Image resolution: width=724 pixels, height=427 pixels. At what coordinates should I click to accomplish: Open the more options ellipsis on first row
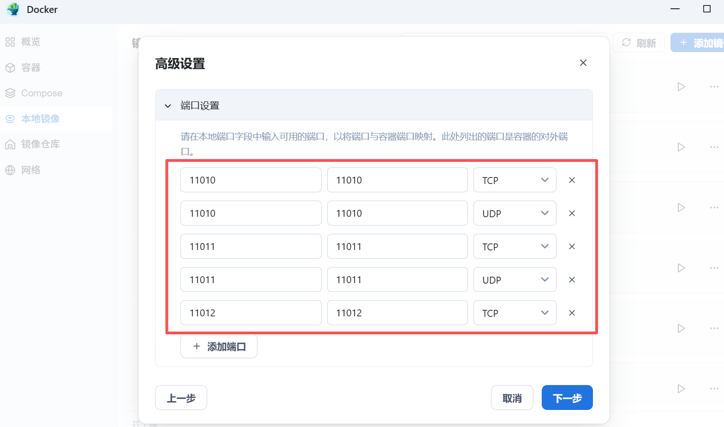point(714,87)
